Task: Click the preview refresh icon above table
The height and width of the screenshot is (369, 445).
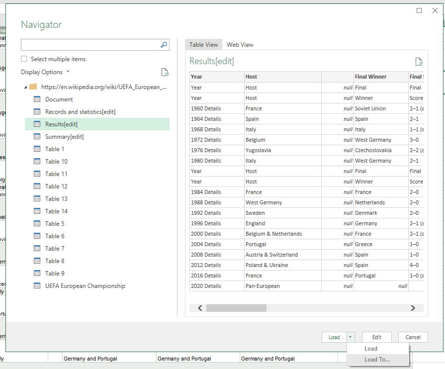Action: coord(419,62)
